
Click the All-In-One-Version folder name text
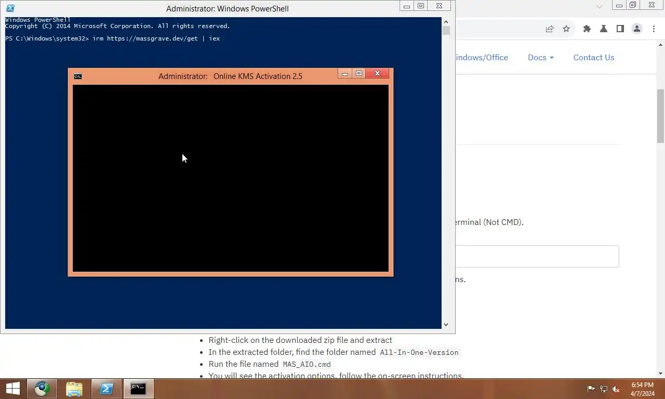(x=419, y=352)
